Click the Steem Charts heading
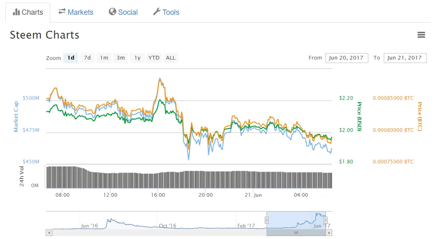 coord(44,35)
